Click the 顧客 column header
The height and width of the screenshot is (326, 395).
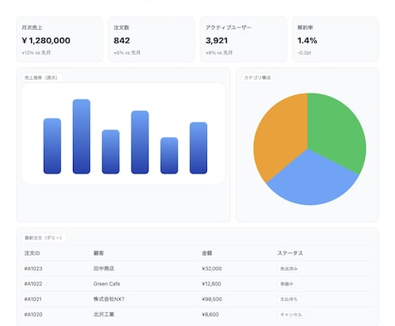click(99, 253)
